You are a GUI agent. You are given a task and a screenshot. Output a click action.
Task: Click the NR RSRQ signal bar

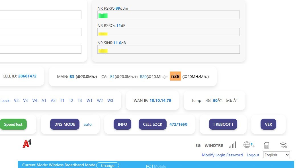pos(169,32)
